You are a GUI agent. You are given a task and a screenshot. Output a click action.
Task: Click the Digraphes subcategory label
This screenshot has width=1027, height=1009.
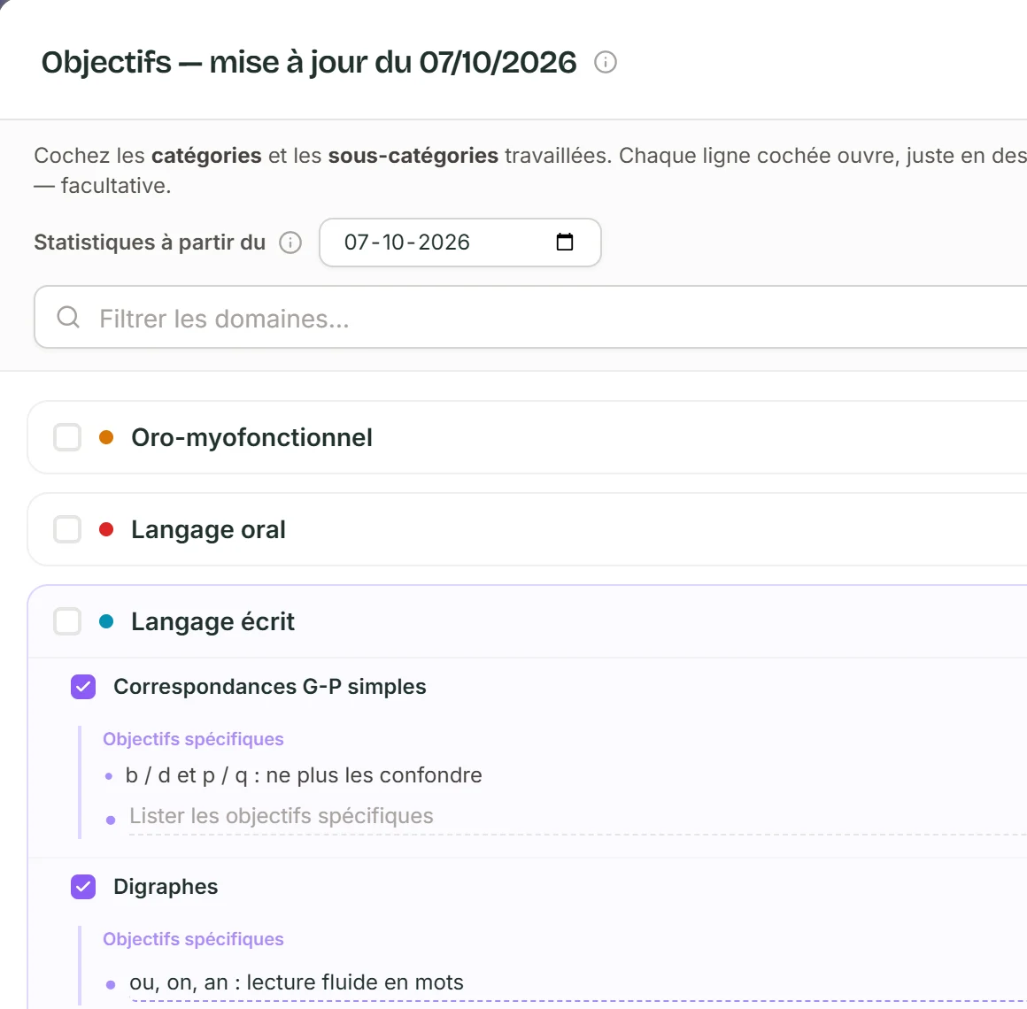[166, 887]
